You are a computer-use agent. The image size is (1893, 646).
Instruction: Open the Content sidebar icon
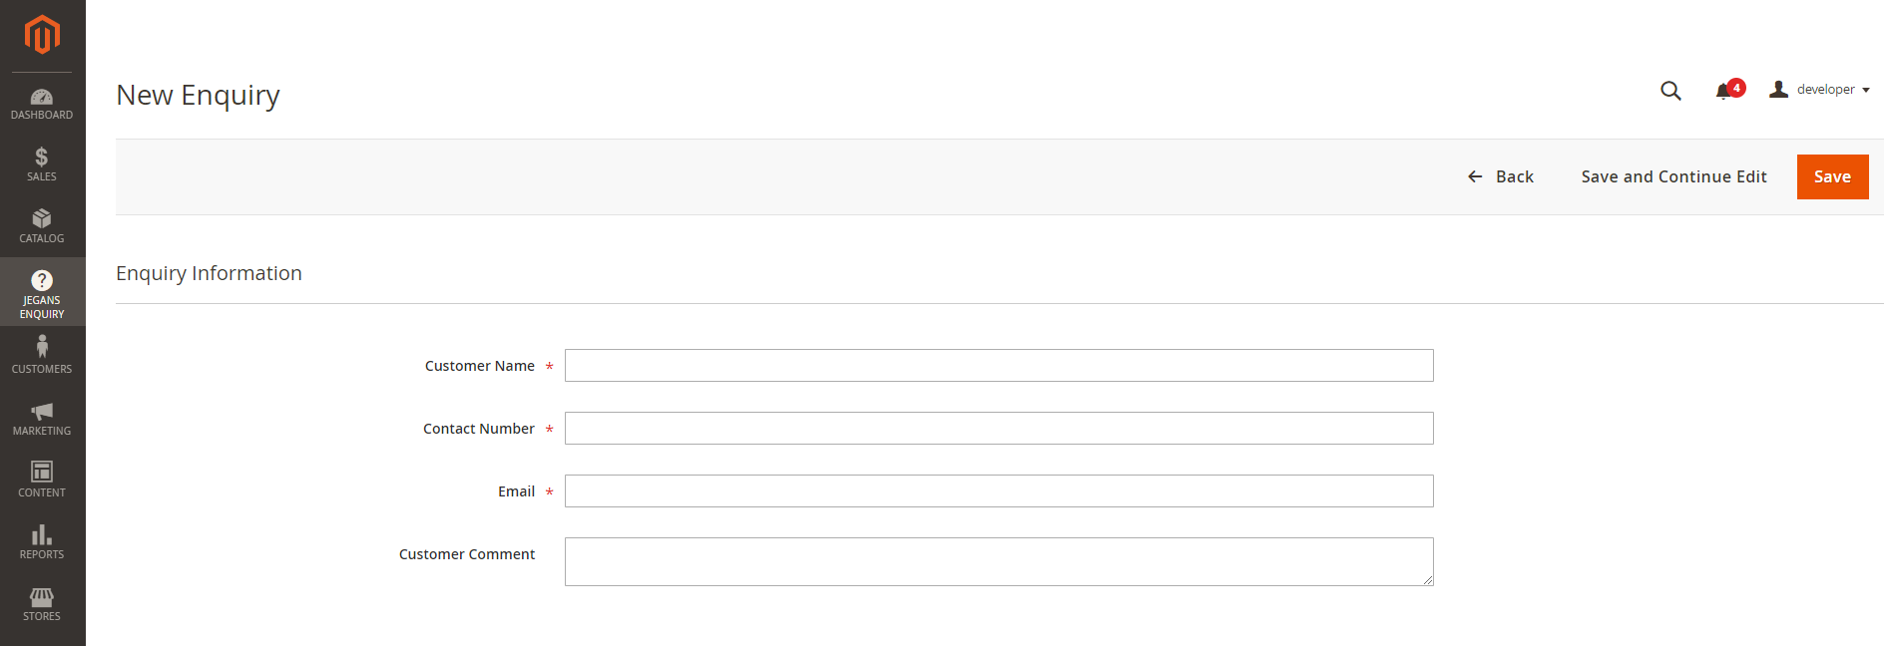click(42, 479)
